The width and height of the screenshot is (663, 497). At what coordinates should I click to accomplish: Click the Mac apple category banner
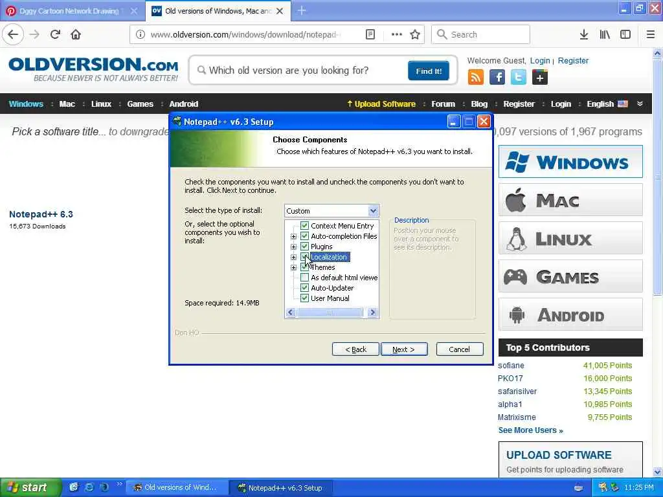coord(570,200)
